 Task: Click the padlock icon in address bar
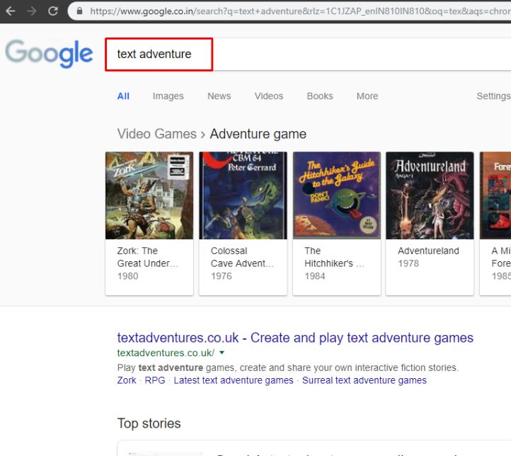pos(79,11)
